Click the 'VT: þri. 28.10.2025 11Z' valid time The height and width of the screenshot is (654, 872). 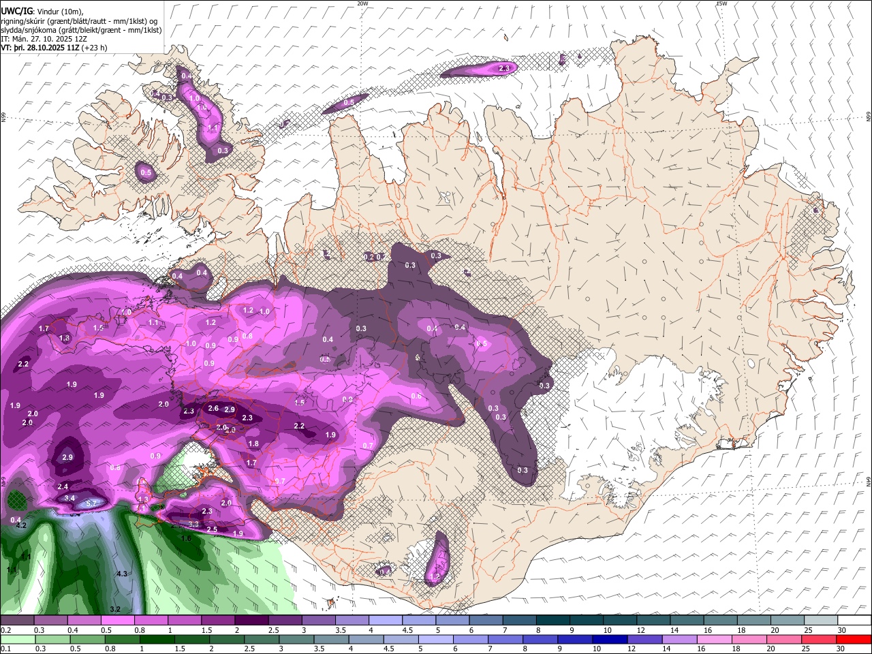click(x=41, y=48)
